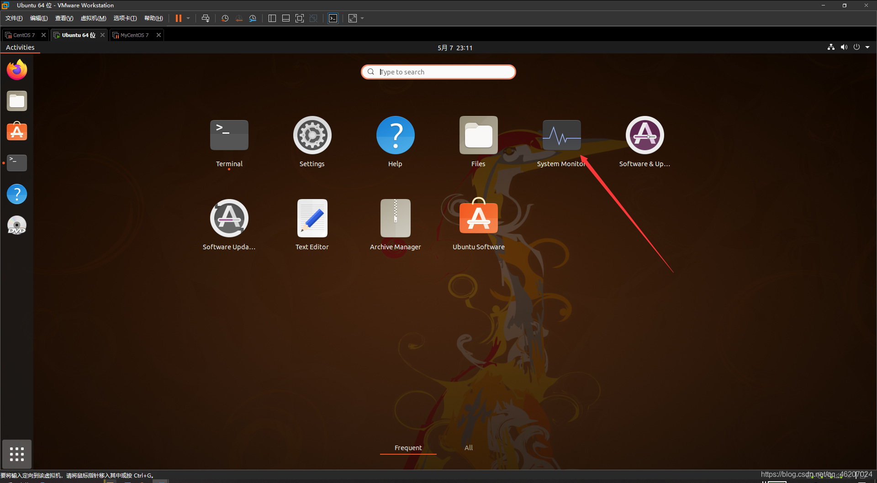The image size is (877, 483).
Task: Expand the display-fit dropdown on the VMware toolbar
Action: pyautogui.click(x=362, y=18)
